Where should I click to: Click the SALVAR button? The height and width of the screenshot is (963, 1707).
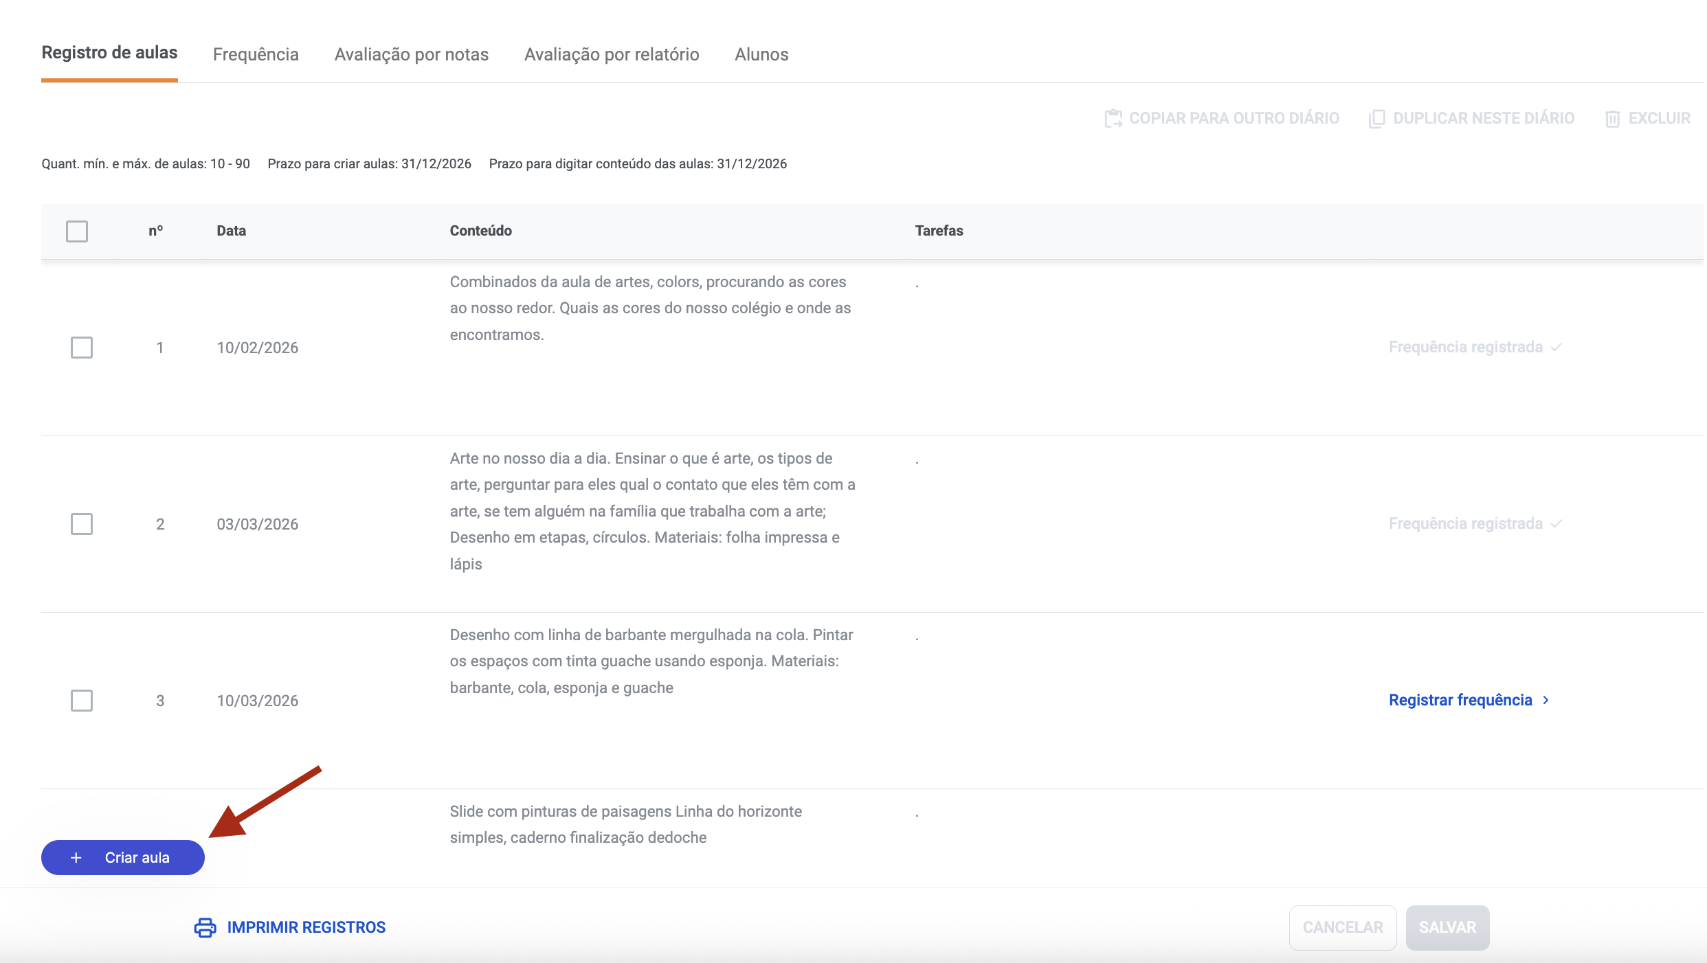[x=1448, y=928]
